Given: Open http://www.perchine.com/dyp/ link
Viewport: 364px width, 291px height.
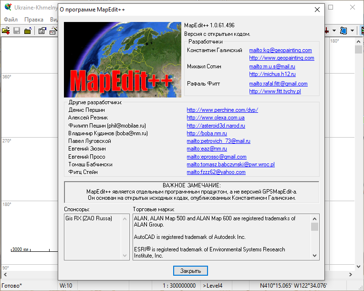Looking at the screenshot, I should (x=222, y=110).
